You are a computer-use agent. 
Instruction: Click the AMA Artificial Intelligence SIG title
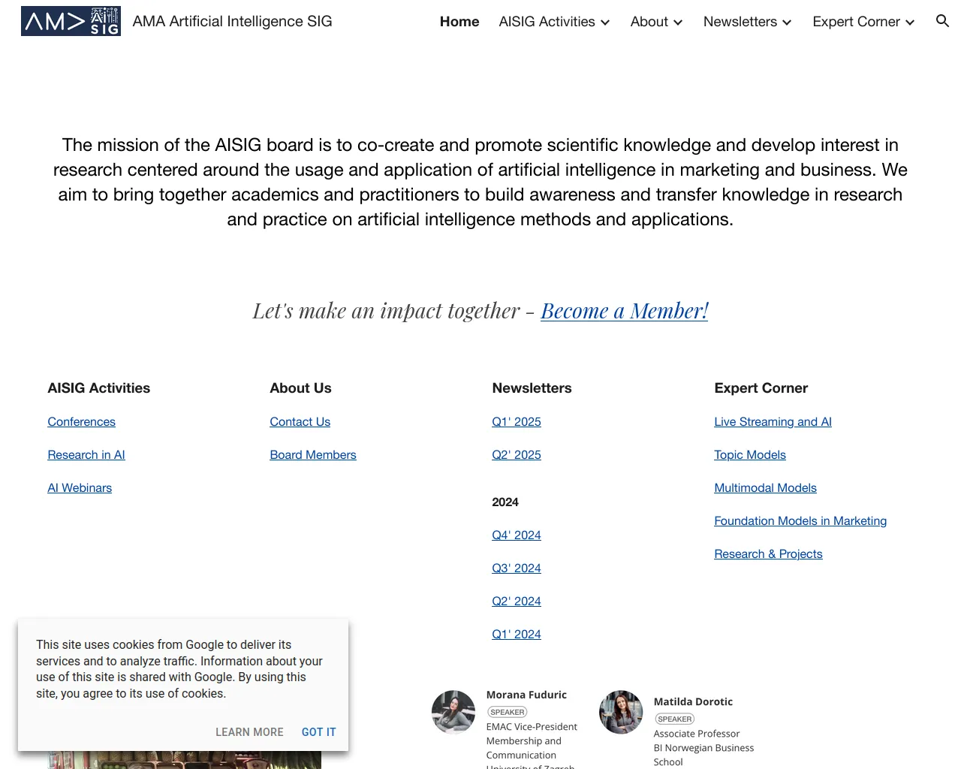[x=232, y=22]
